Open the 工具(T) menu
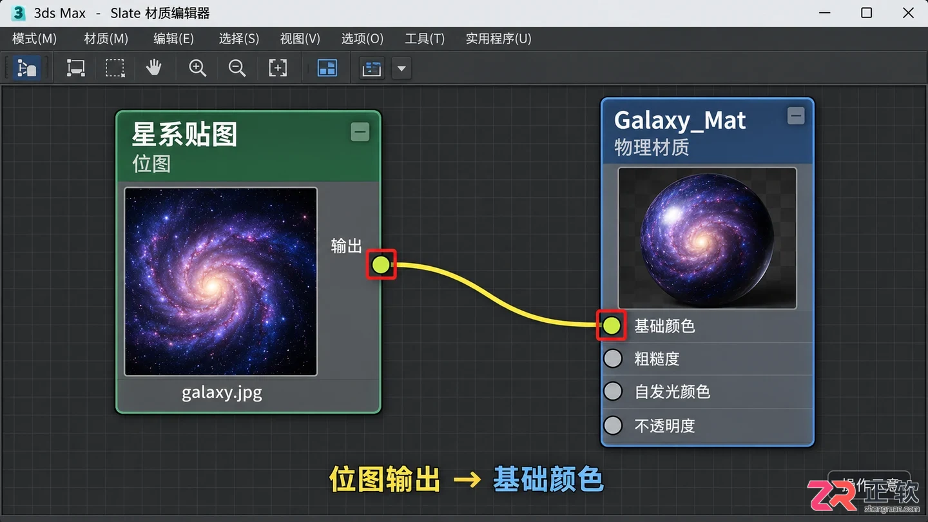 tap(425, 39)
